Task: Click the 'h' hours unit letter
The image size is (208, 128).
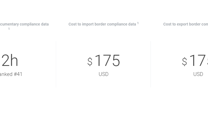Action: point(14,60)
